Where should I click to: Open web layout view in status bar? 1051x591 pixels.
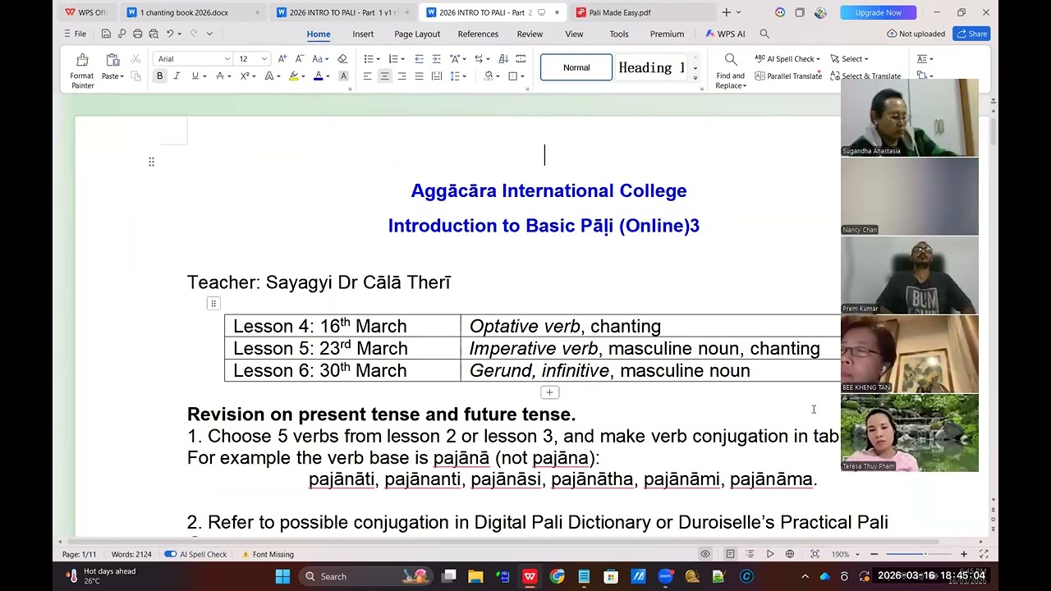coord(790,554)
